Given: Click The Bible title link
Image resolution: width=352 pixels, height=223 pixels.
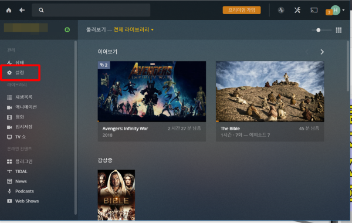Looking at the screenshot, I should click(x=230, y=129).
